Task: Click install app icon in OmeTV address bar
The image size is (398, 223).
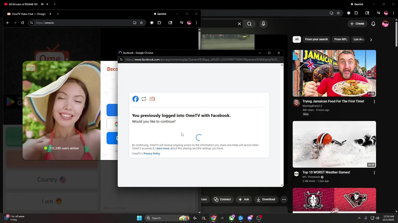Action: coord(135,23)
